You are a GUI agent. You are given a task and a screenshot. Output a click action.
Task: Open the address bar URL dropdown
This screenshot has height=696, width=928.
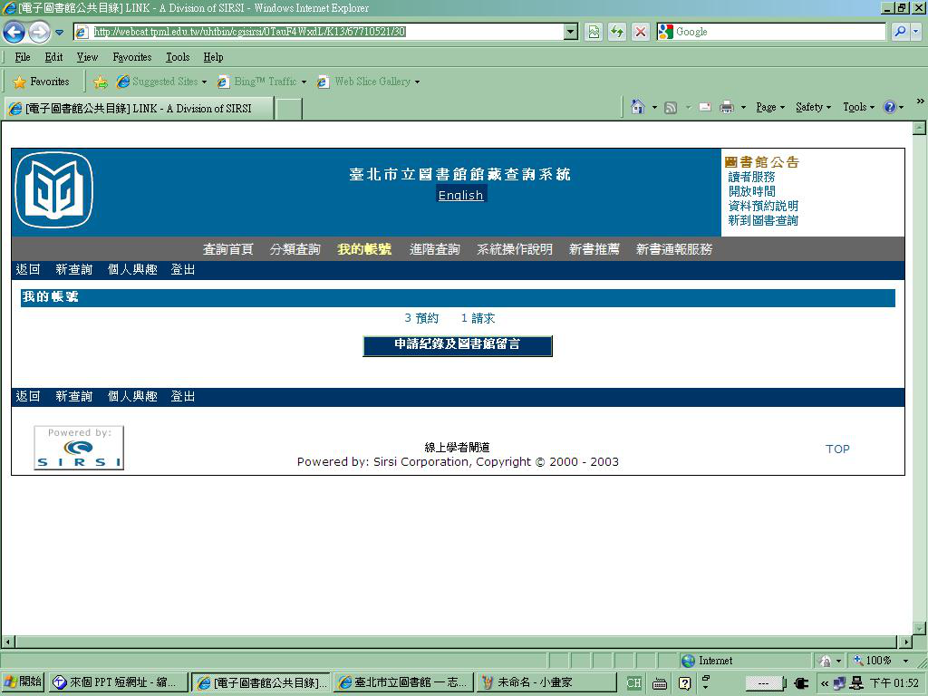coord(571,32)
